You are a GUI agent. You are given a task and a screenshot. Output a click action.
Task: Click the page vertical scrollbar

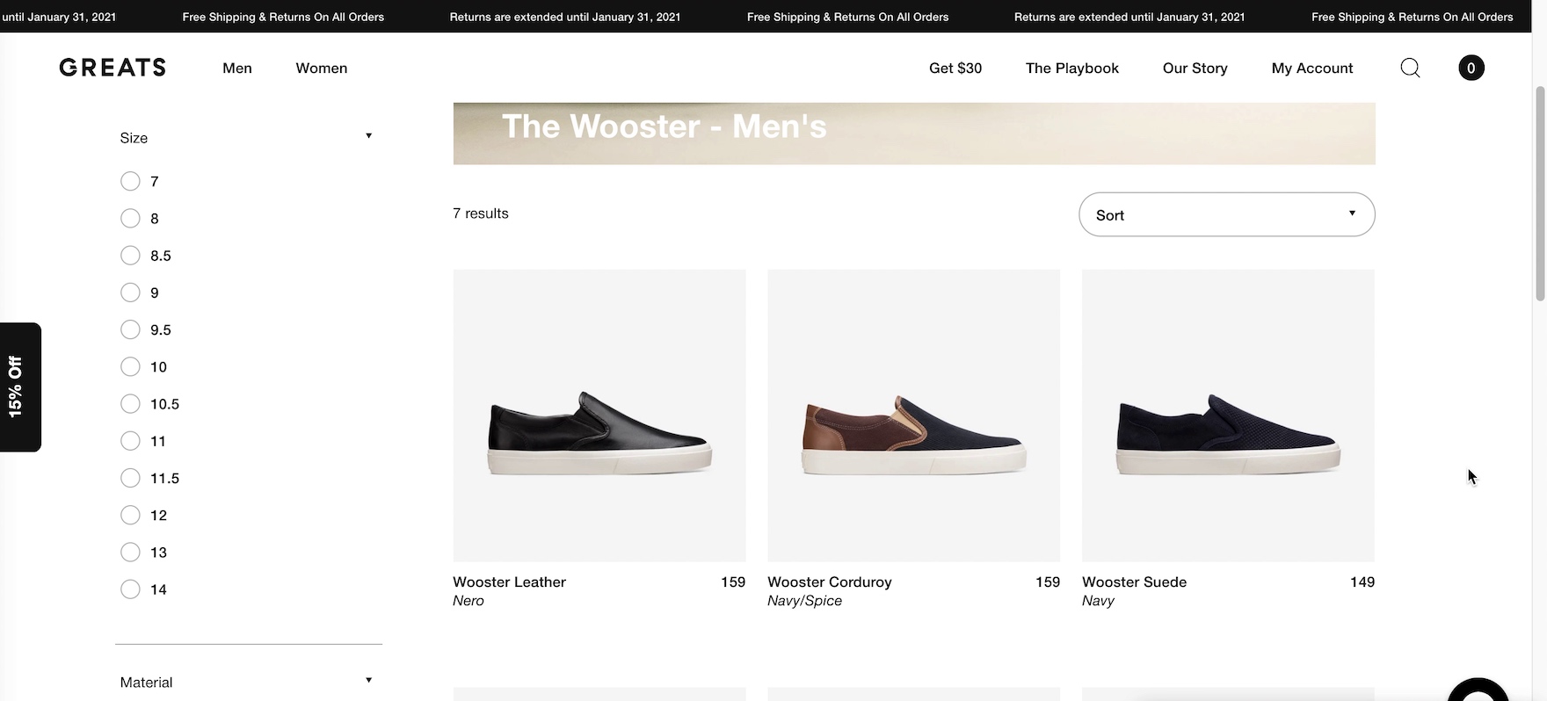click(1539, 193)
